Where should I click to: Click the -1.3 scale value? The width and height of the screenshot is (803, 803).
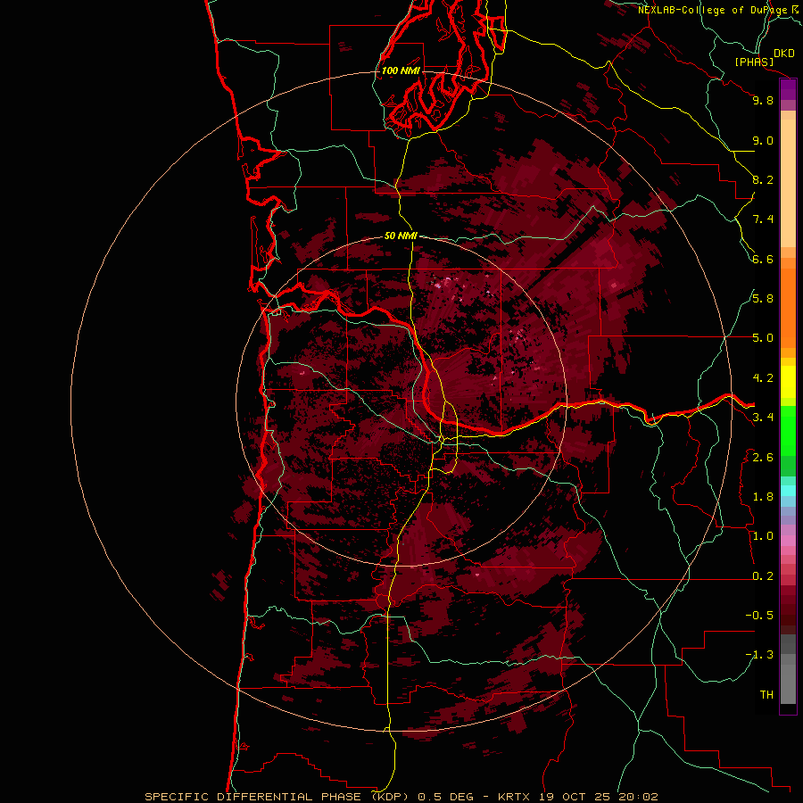759,655
